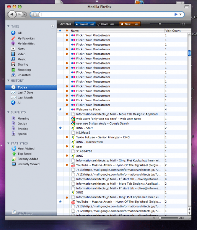The width and height of the screenshot is (197, 230).
Task: Click the XING - Start favicon
Action: pos(73,128)
